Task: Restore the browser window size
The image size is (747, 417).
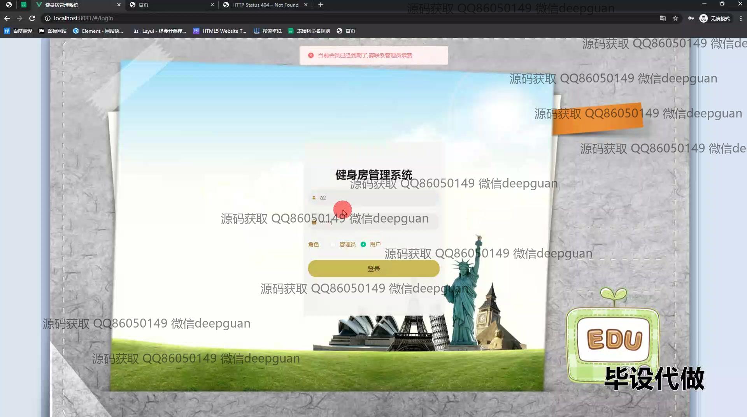Action: [x=722, y=4]
